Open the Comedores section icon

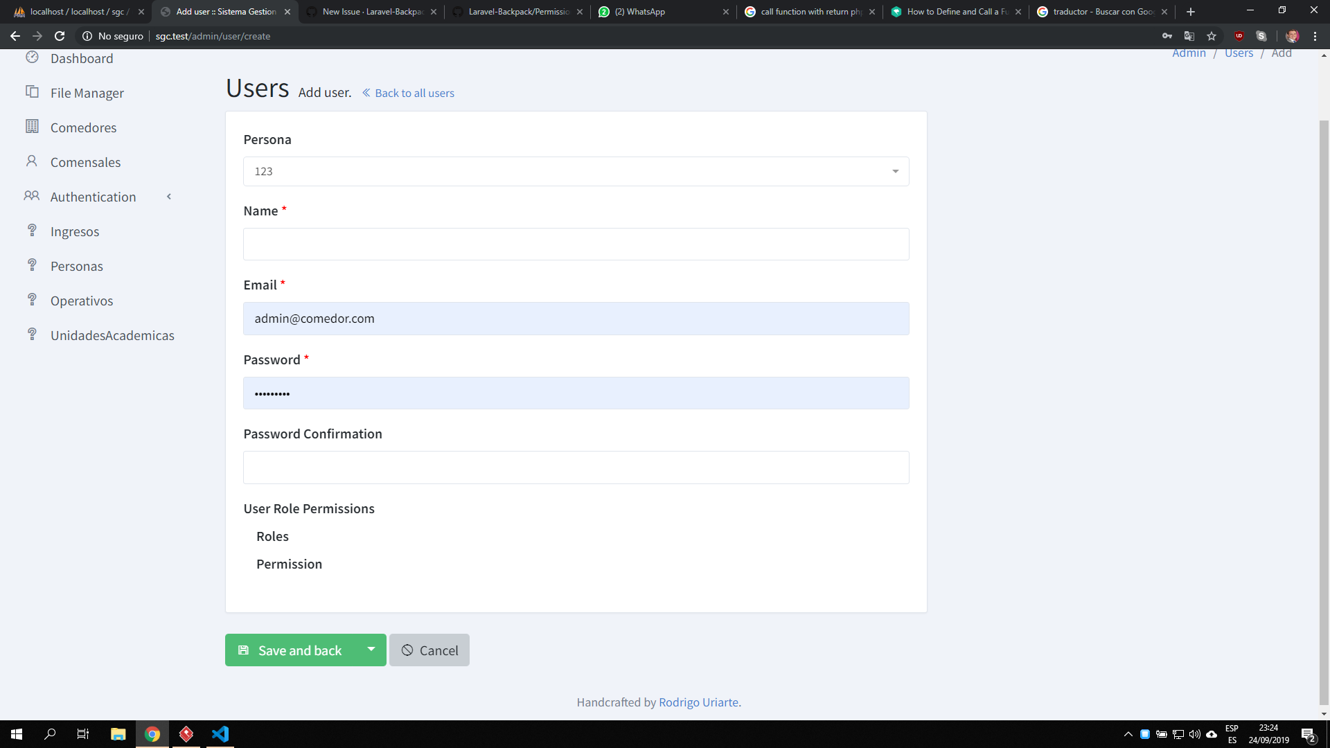pos(32,127)
